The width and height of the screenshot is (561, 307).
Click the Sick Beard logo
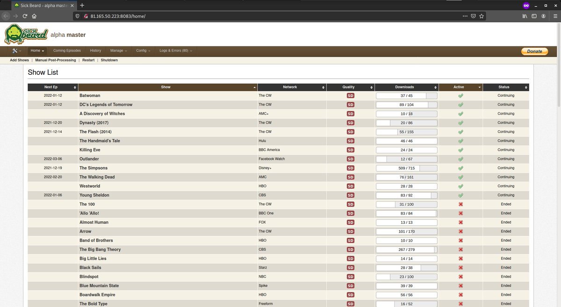tap(26, 34)
